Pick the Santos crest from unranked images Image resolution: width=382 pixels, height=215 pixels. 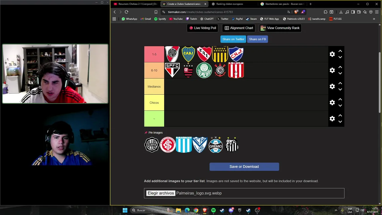pyautogui.click(x=232, y=145)
